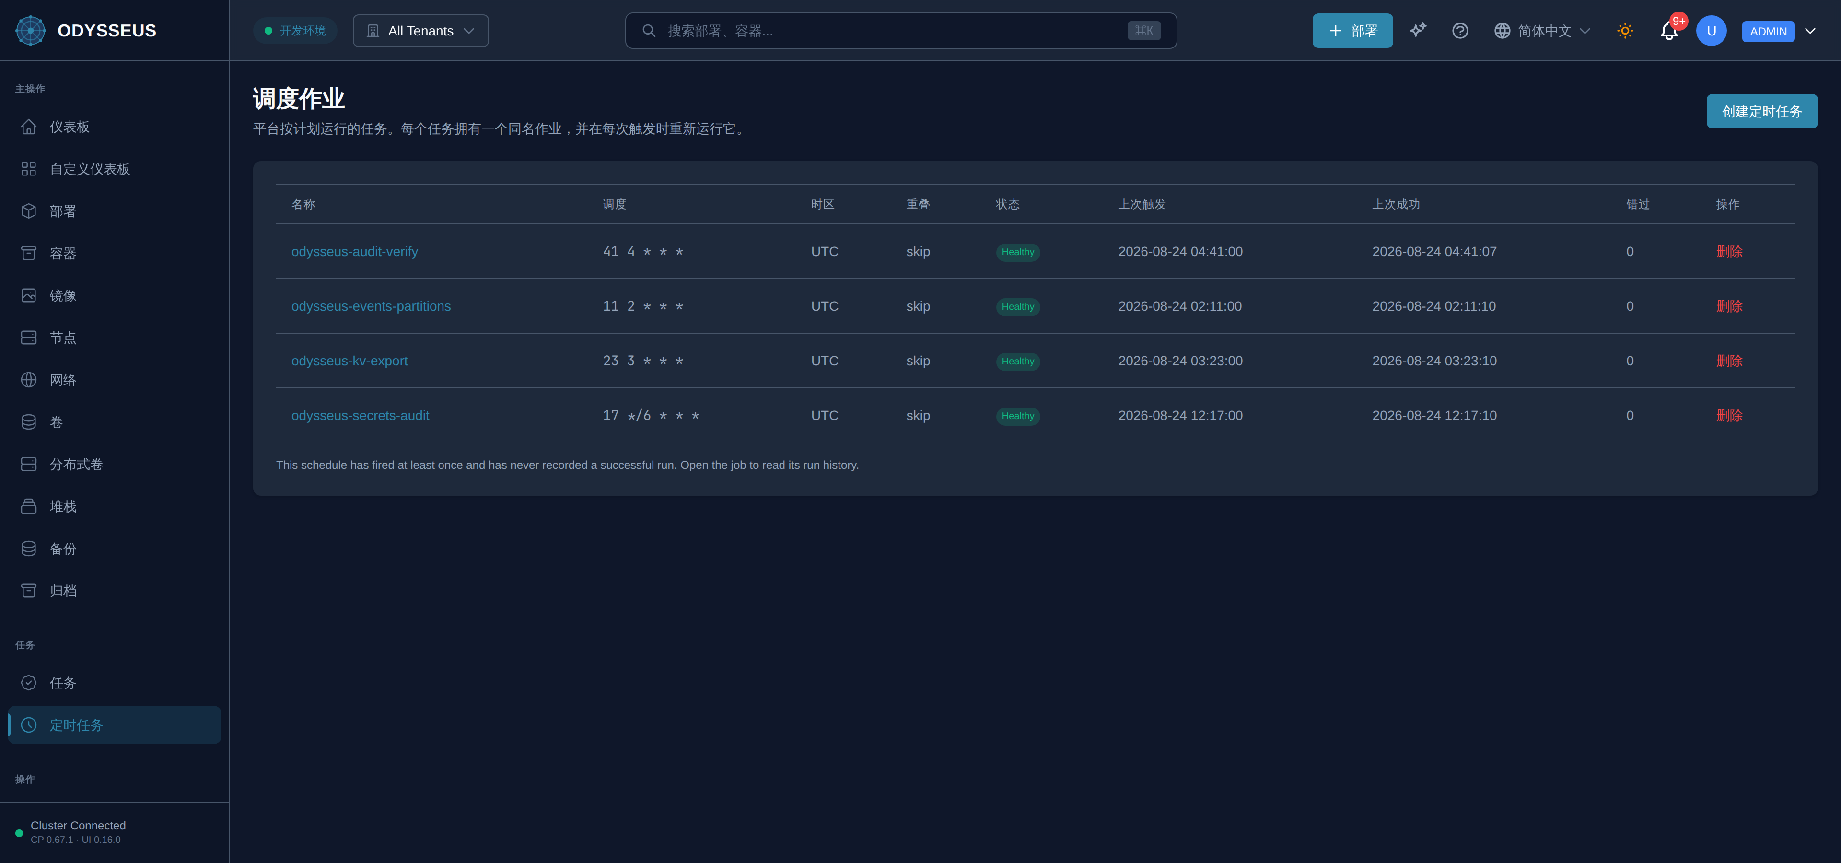Expand the ADMIN account menu chevron
This screenshot has height=863, width=1841.
pyautogui.click(x=1810, y=31)
